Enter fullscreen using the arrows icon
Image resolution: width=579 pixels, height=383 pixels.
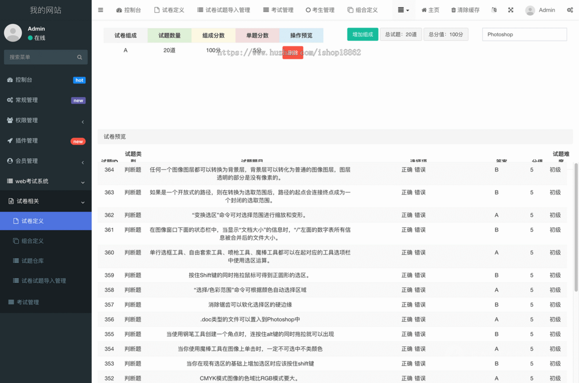pos(510,10)
